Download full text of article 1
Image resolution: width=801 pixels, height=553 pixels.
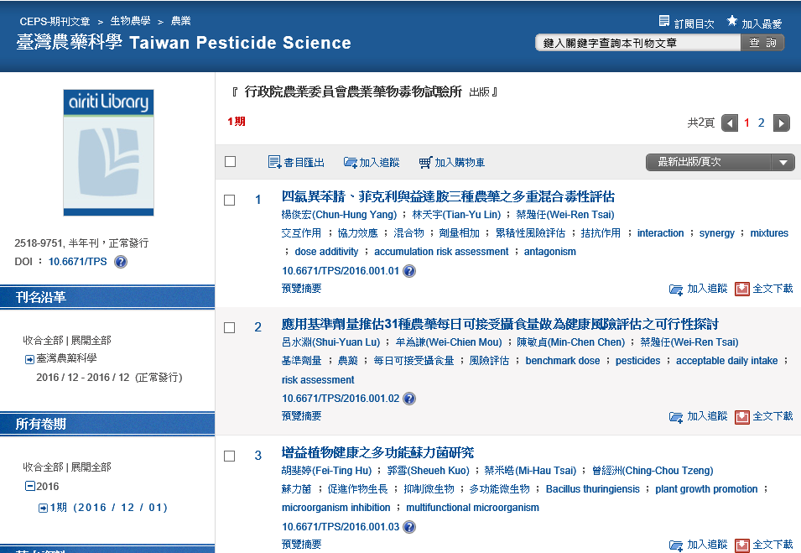click(741, 290)
